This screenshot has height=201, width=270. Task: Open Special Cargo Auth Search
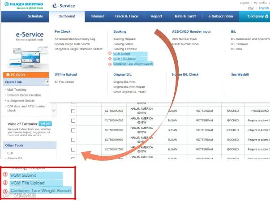72,44
